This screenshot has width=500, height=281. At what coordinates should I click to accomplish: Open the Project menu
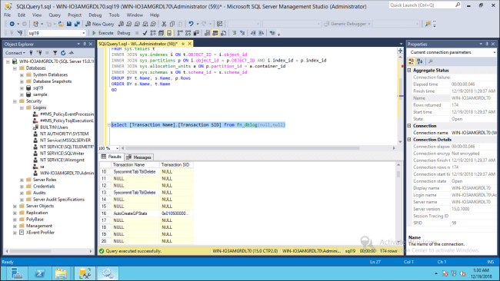[x=75, y=15]
